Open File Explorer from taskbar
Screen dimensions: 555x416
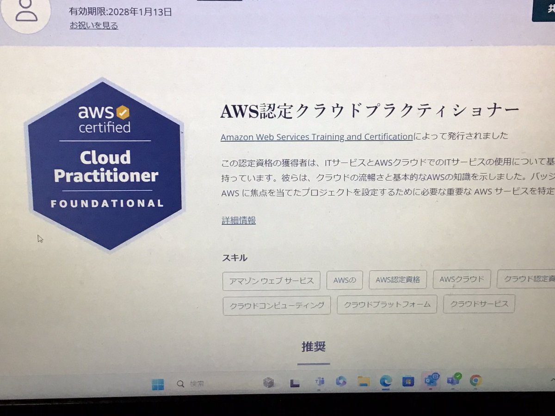click(364, 381)
